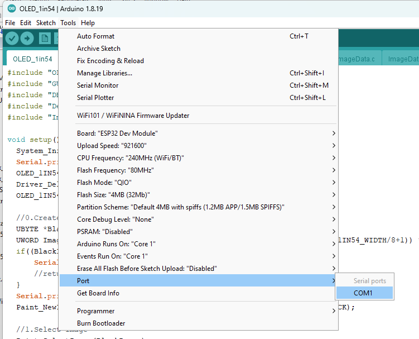The width and height of the screenshot is (419, 339).
Task: Expand Flash Mode: "QIO" submenu
Action: point(199,183)
